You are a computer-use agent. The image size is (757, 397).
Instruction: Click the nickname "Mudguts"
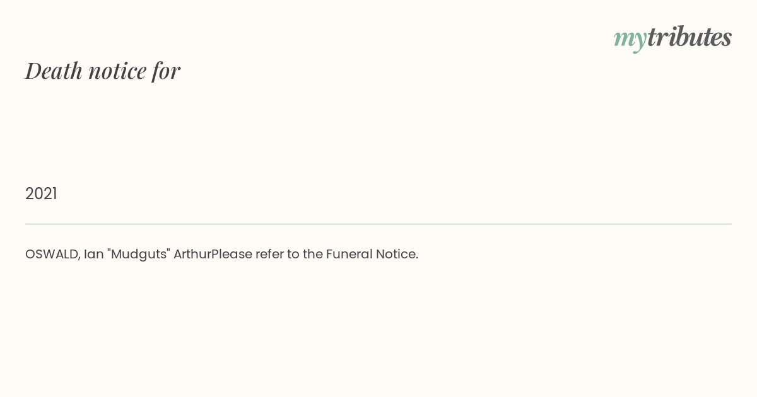139,254
